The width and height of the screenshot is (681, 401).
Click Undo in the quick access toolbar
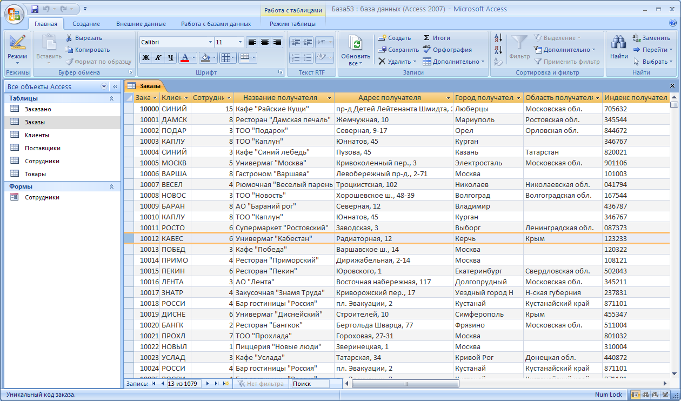[46, 9]
